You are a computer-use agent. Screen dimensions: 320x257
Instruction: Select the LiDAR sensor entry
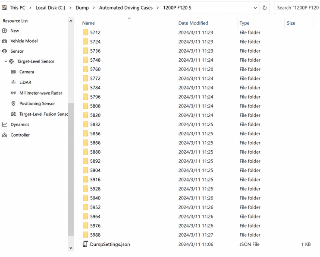click(25, 82)
